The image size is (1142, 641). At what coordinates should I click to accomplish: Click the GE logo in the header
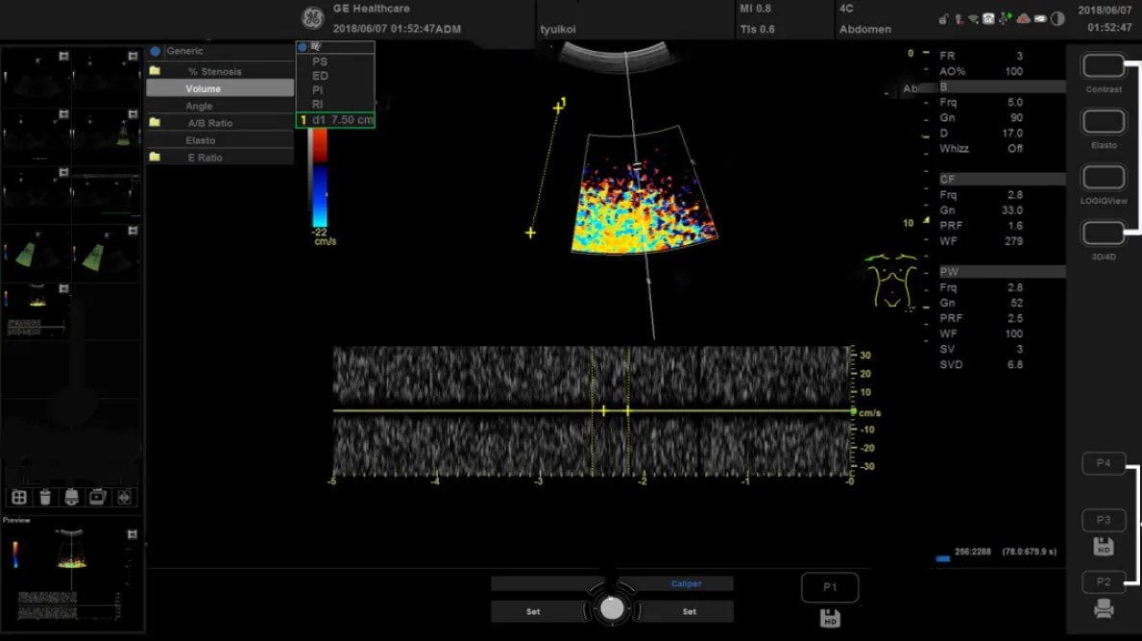click(312, 19)
